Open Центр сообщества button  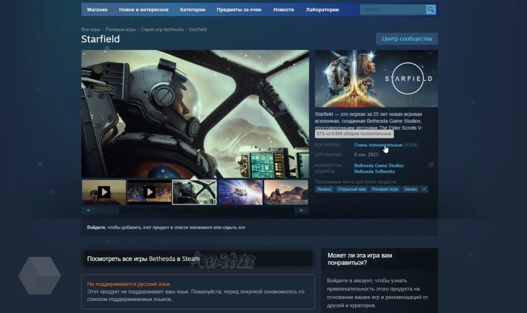point(406,38)
